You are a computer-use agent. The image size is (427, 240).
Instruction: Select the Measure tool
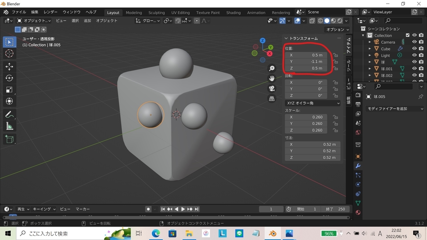10,126
